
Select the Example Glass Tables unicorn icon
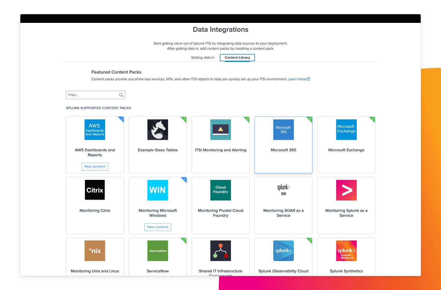[x=158, y=130]
